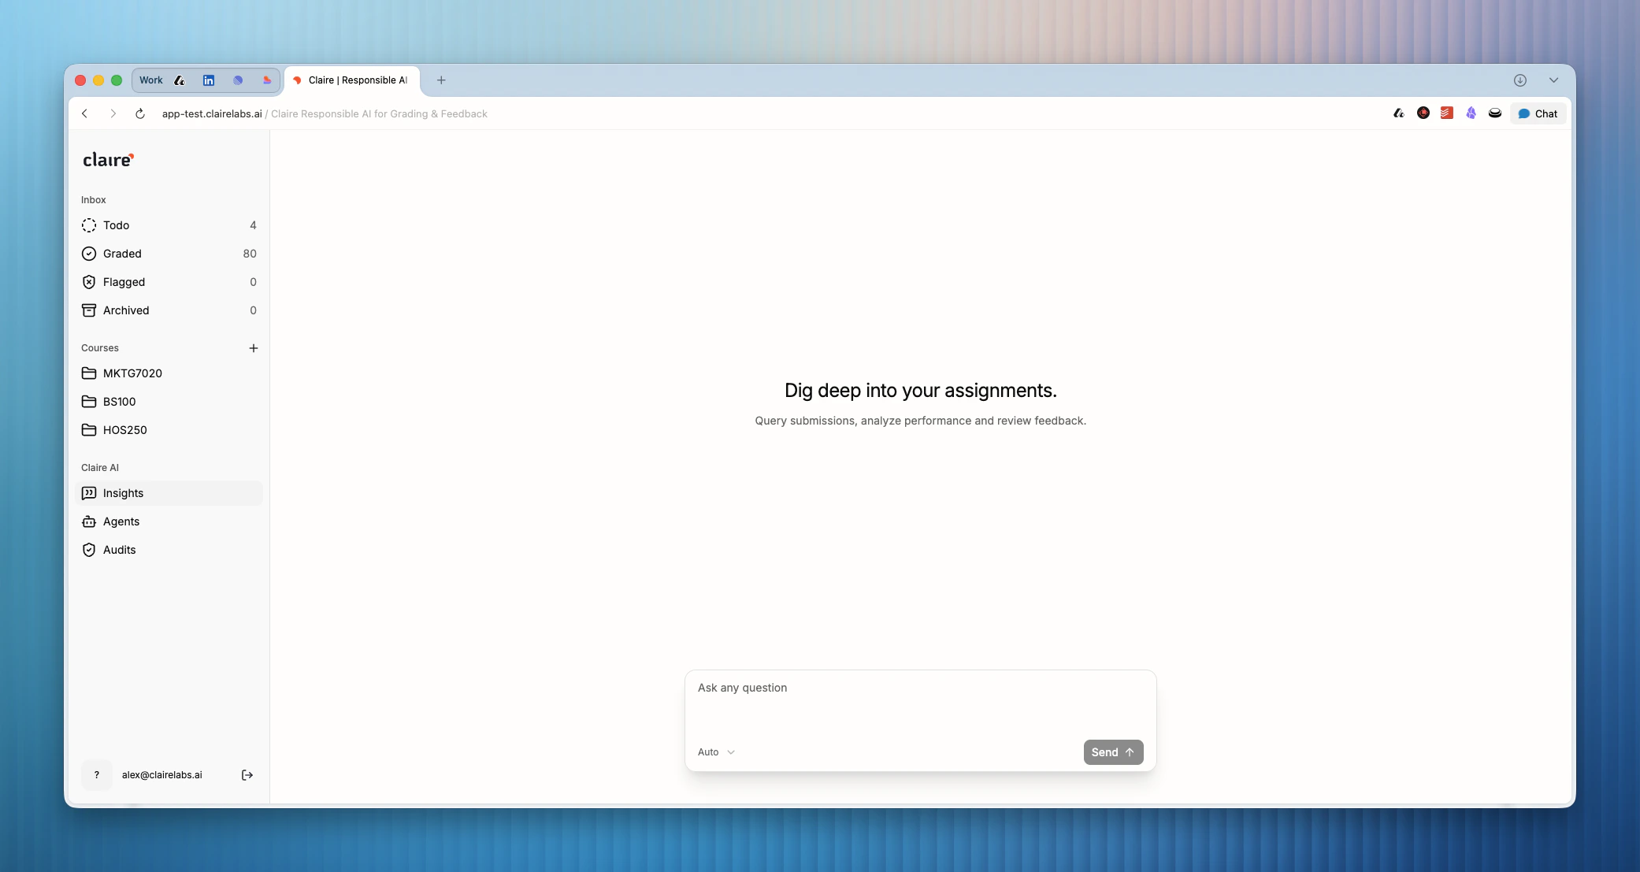Switch to the Work tab group
The height and width of the screenshot is (872, 1640).
point(150,80)
